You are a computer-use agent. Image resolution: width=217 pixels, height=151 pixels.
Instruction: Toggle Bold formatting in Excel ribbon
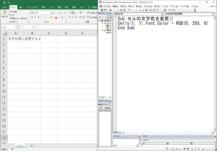point(32,17)
